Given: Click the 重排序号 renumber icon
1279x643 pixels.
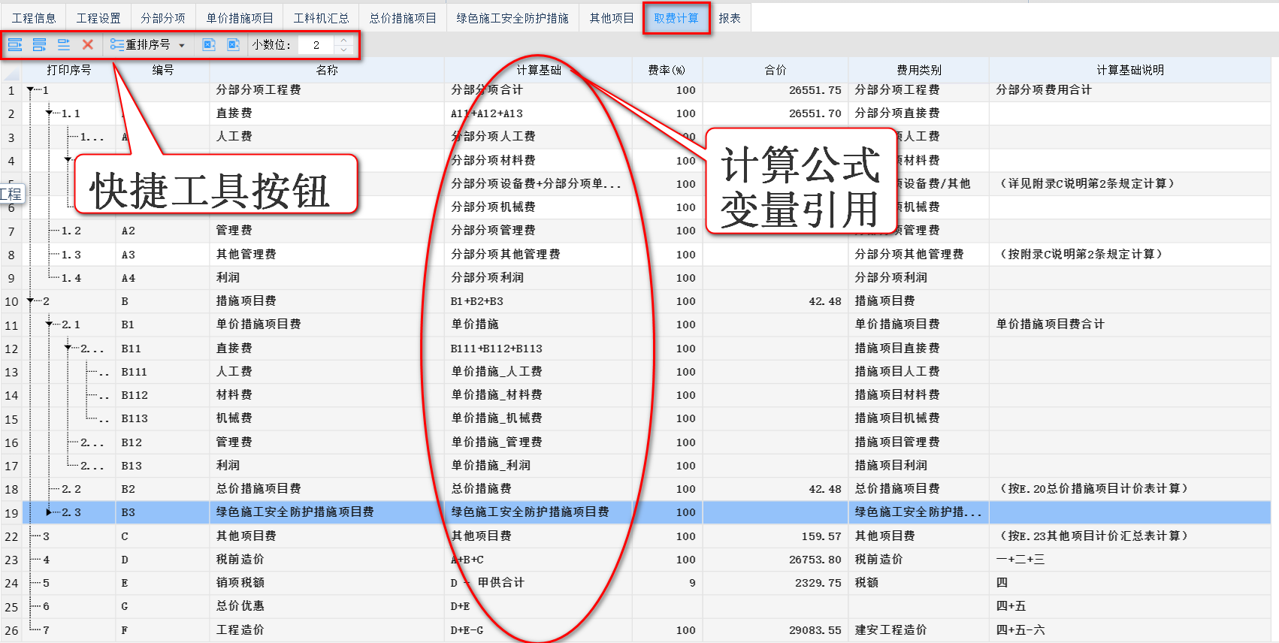Looking at the screenshot, I should coord(117,45).
